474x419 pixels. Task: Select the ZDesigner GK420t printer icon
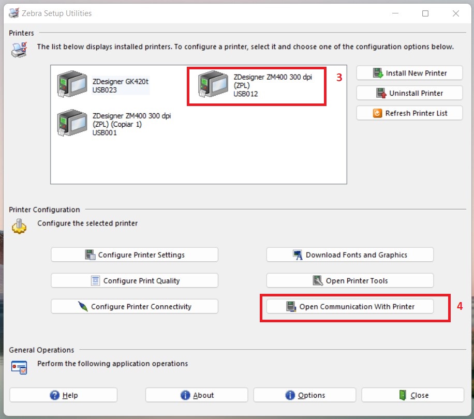[72, 84]
